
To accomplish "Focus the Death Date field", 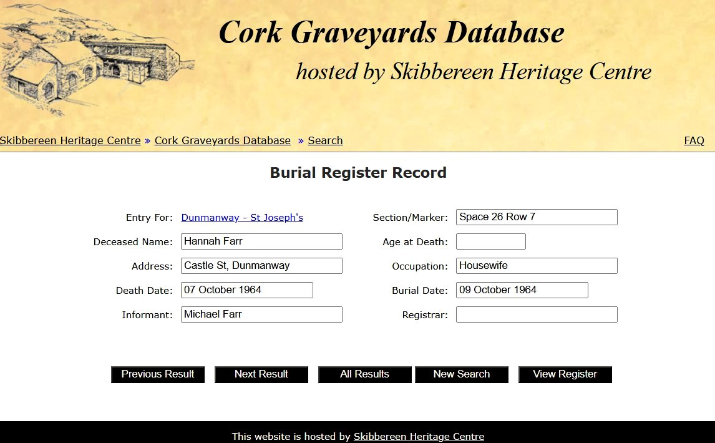I will pyautogui.click(x=246, y=290).
